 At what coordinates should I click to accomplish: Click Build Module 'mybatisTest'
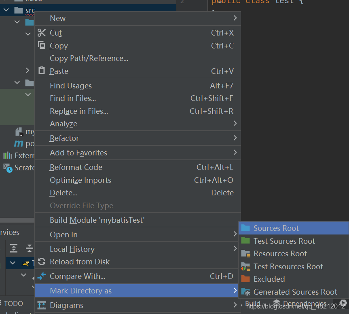97,220
